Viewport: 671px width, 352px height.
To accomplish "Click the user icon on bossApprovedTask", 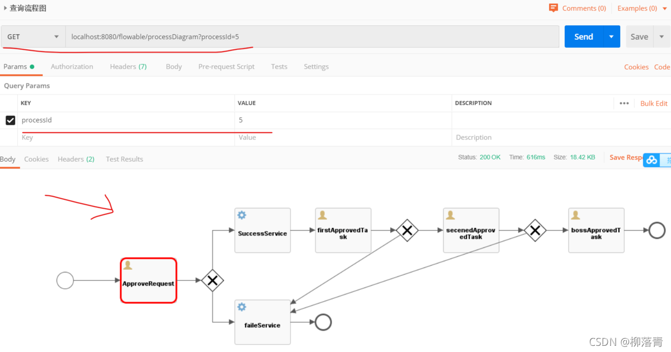I will [x=575, y=215].
